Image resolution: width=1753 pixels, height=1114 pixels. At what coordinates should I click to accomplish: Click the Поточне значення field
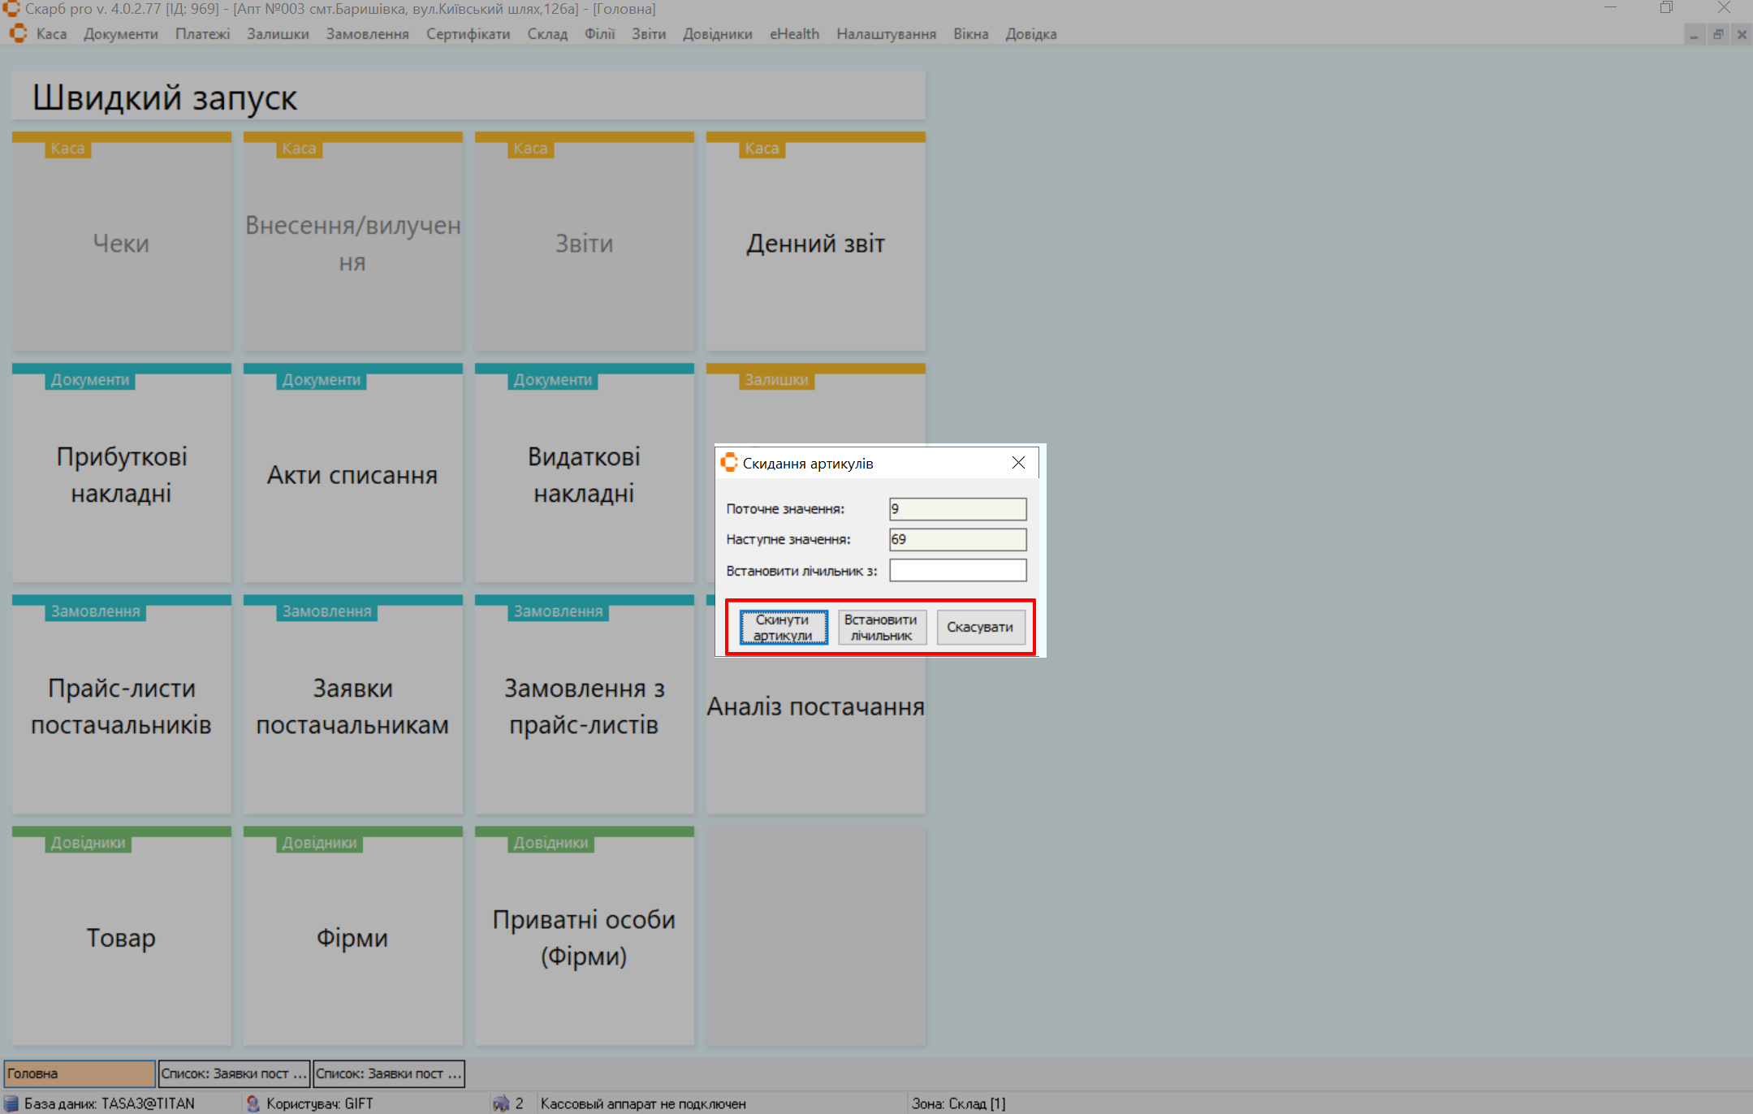(957, 509)
